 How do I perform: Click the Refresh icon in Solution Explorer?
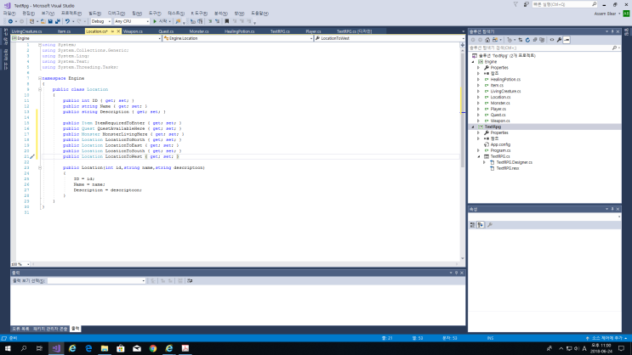coord(527,39)
